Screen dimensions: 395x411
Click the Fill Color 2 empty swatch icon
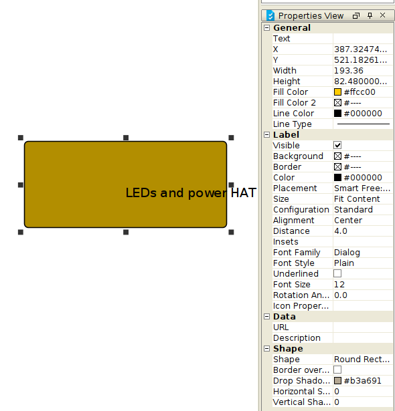pos(337,103)
